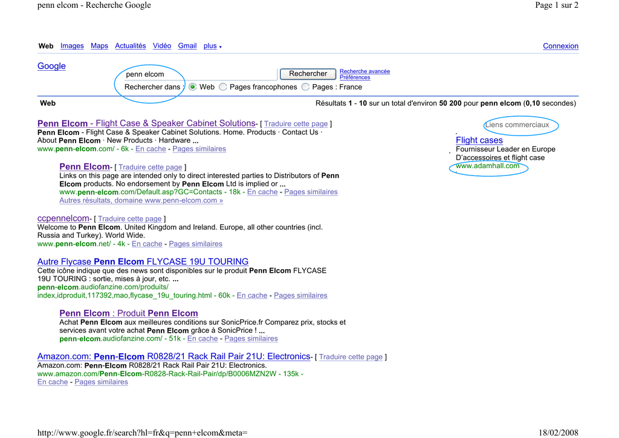Click the Rechercher button
The height and width of the screenshot is (438, 619).
pyautogui.click(x=308, y=74)
